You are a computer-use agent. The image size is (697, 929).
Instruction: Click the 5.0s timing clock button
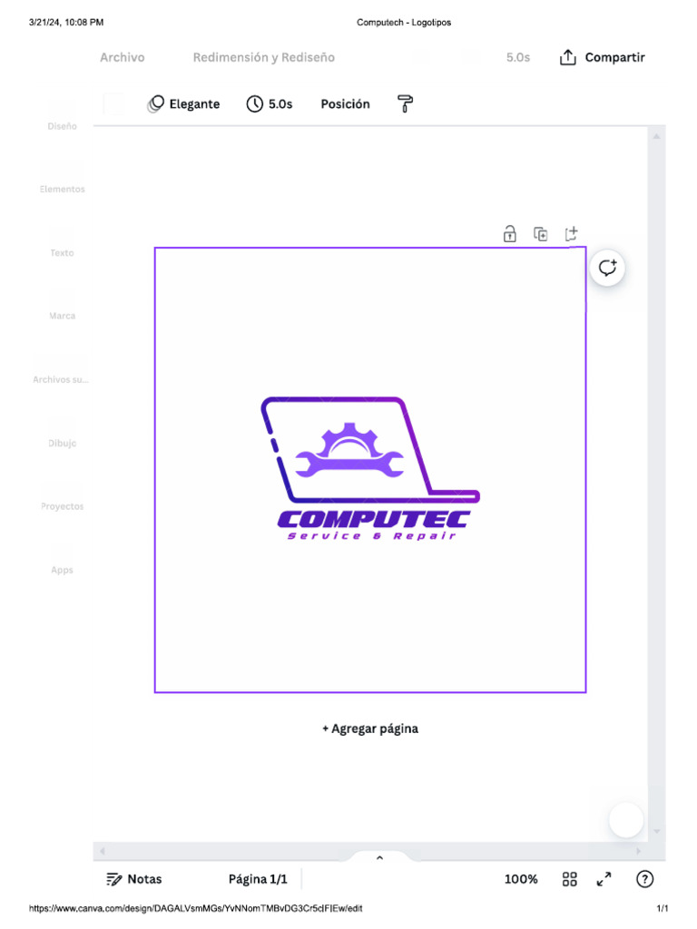point(270,103)
